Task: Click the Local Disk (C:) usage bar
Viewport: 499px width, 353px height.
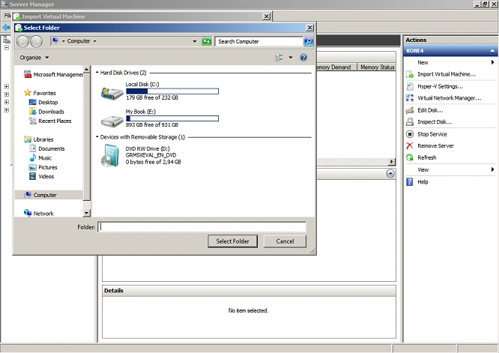Action: [172, 91]
